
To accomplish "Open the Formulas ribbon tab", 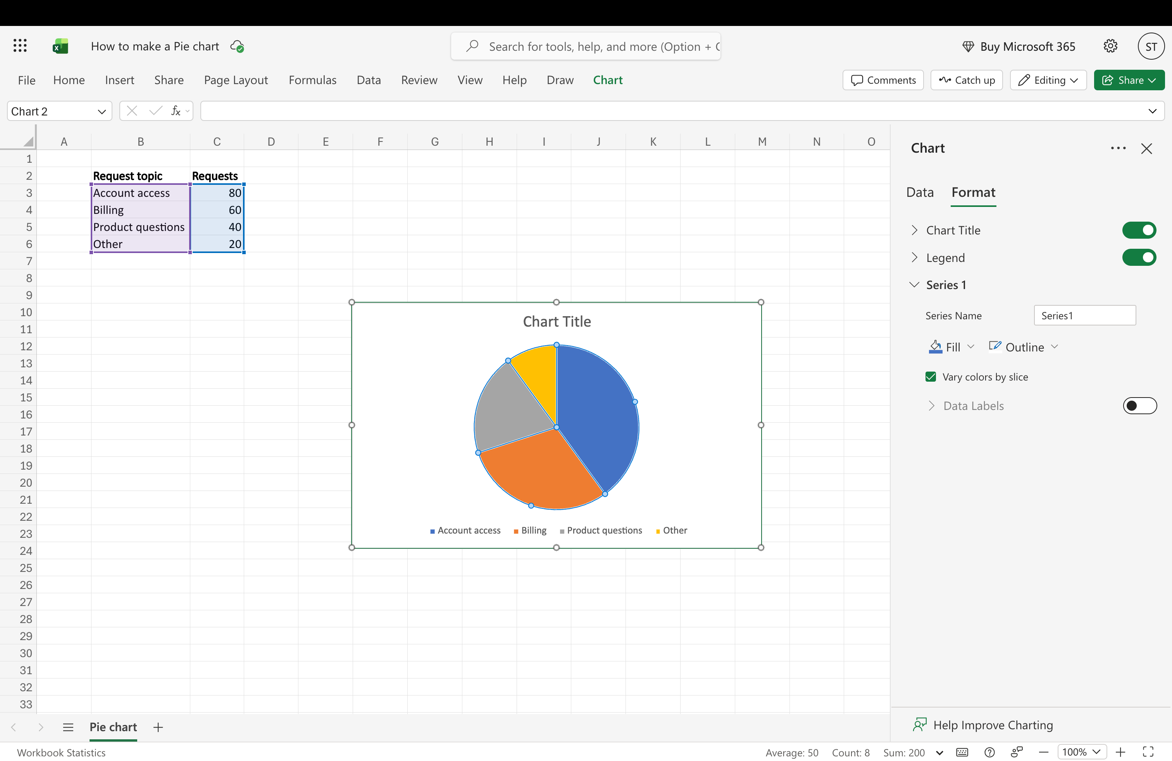I will [x=312, y=80].
